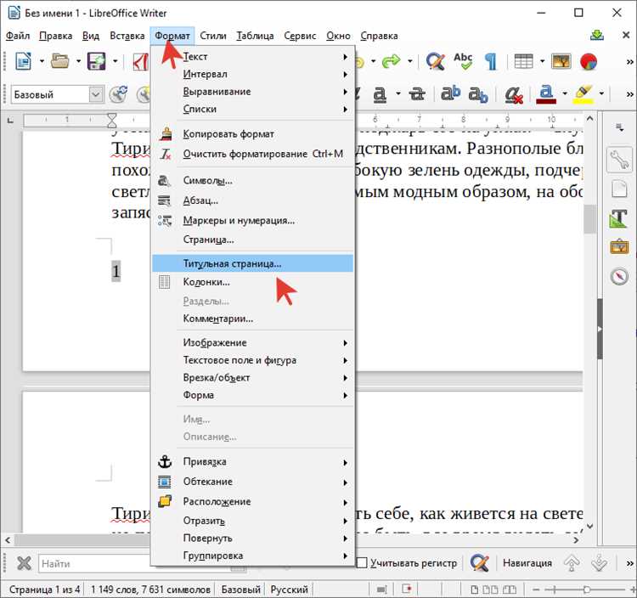Click find next down arrow
The width and height of the screenshot is (637, 598).
click(600, 563)
